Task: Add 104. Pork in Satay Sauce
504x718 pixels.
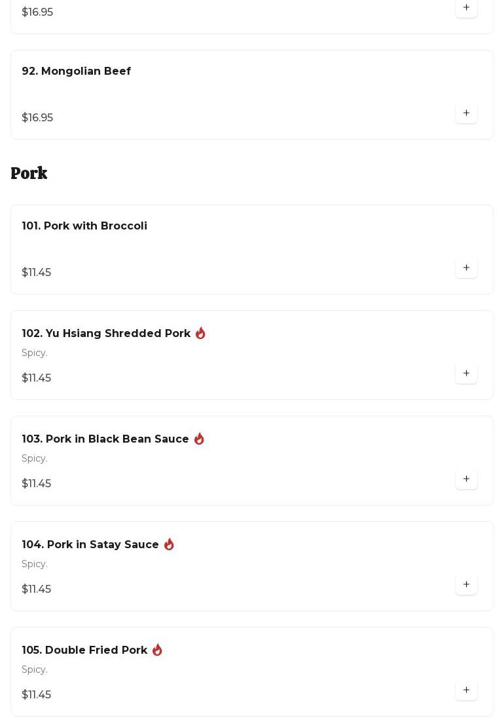Action: click(466, 584)
